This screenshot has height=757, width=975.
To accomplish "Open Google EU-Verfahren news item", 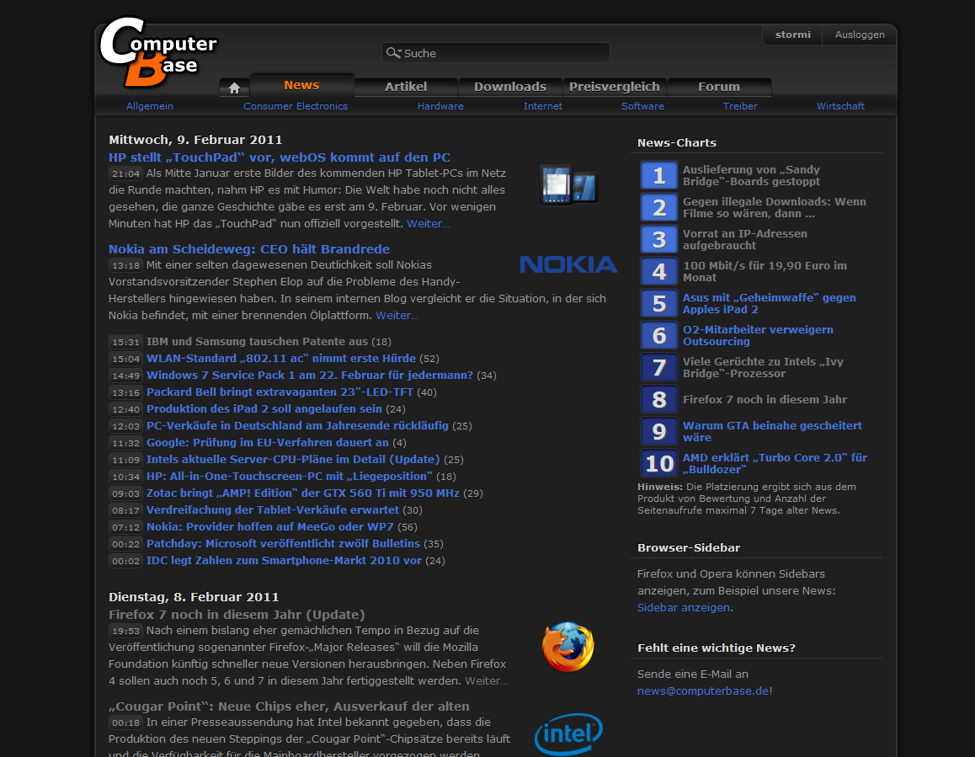I will tap(268, 442).
